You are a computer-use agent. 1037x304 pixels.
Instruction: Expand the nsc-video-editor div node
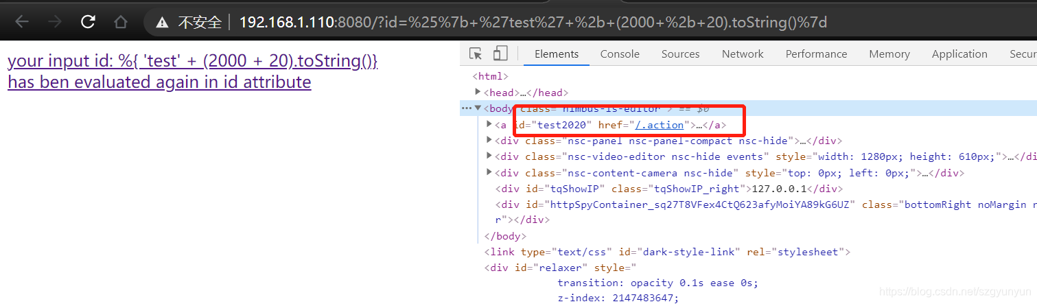pos(489,156)
